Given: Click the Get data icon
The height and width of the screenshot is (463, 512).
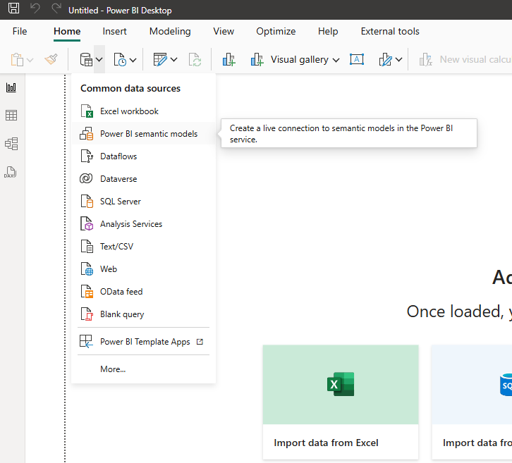Looking at the screenshot, I should coord(86,60).
